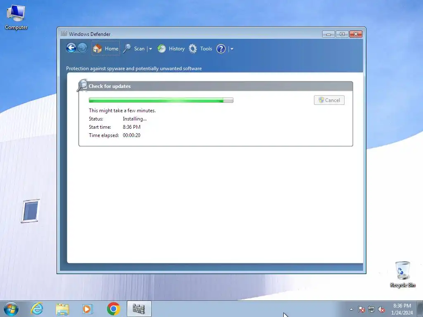Select the Home toolbar label
The image size is (423, 317).
[112, 49]
